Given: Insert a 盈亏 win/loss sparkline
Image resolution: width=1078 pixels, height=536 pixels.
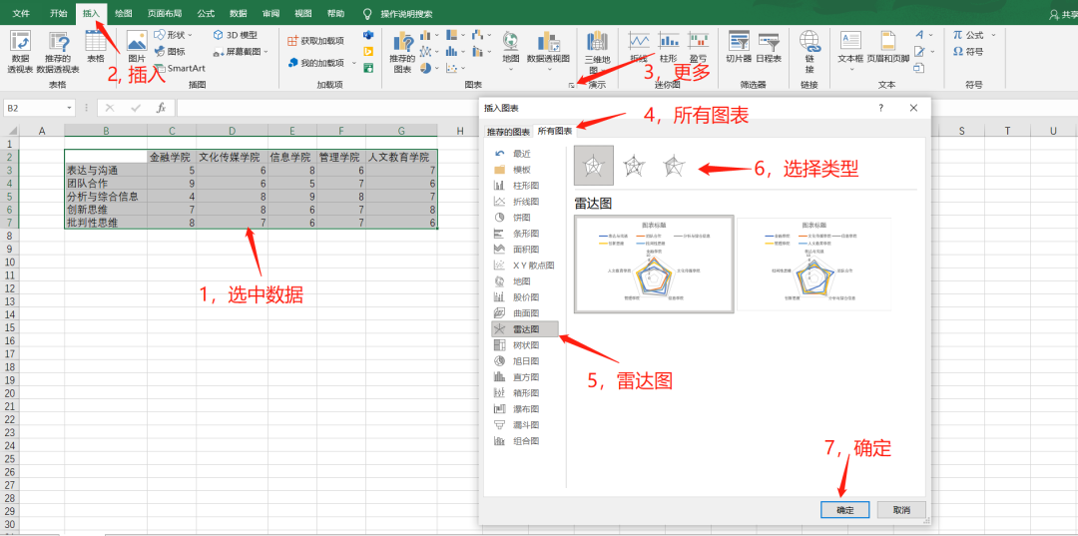Looking at the screenshot, I should tap(698, 47).
